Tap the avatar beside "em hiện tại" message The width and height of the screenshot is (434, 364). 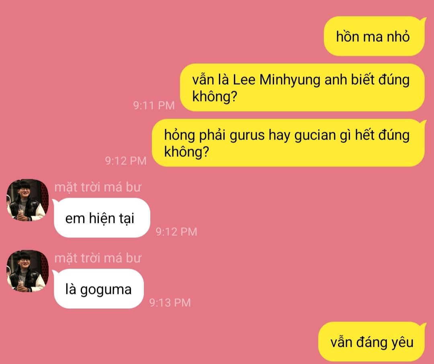point(27,200)
